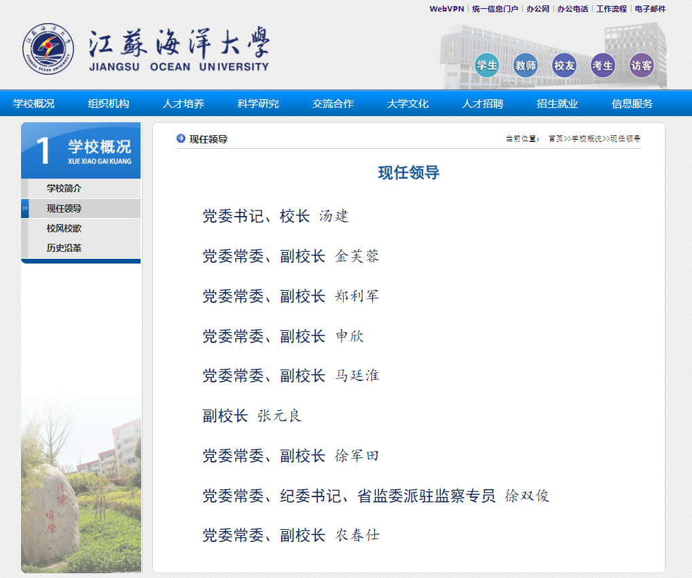
Task: Open 招生就业 navigation item
Action: tap(557, 104)
